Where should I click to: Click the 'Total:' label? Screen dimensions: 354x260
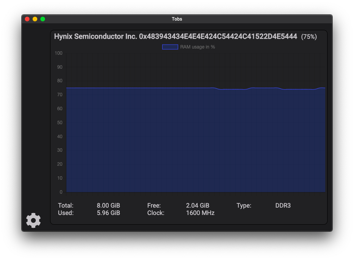click(66, 205)
